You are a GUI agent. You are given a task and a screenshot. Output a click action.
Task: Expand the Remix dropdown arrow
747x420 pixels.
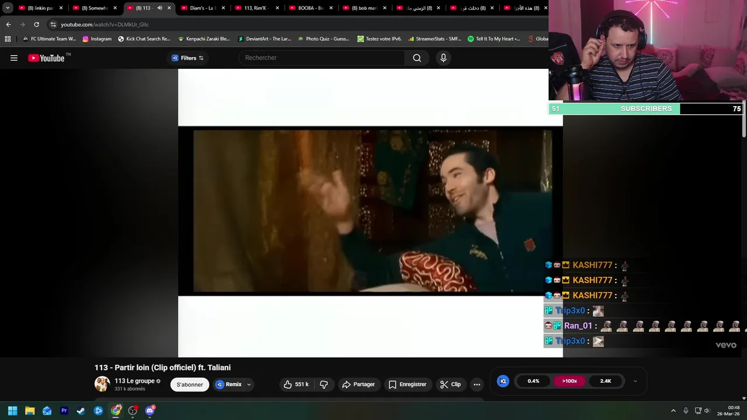(249, 384)
